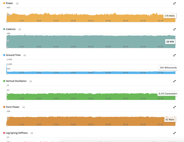Expand the Cadence chart to fullscreen
Viewport: 184px width, 142px height.
[x=175, y=29]
